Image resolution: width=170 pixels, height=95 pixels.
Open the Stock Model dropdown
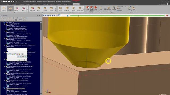pos(96,9)
